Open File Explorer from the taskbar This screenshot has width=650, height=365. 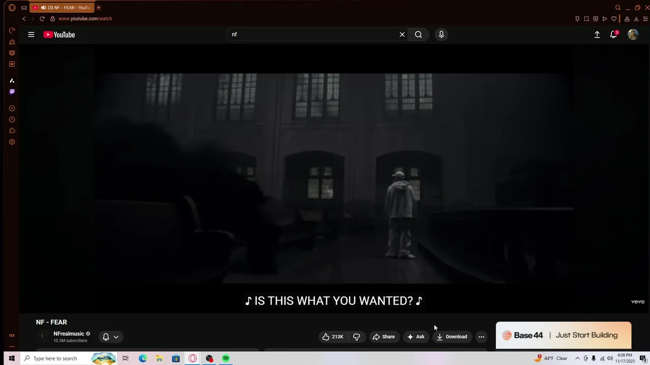point(159,358)
